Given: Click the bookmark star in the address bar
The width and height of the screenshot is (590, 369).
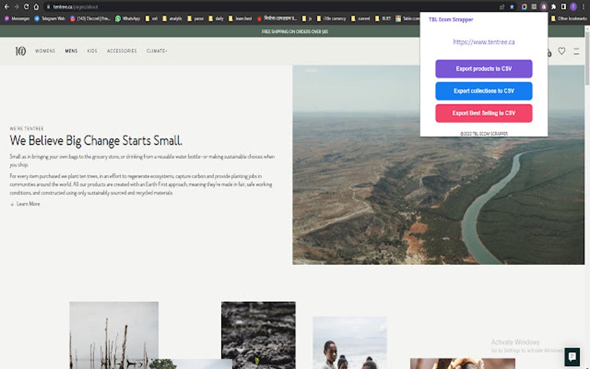Looking at the screenshot, I should 512,8.
